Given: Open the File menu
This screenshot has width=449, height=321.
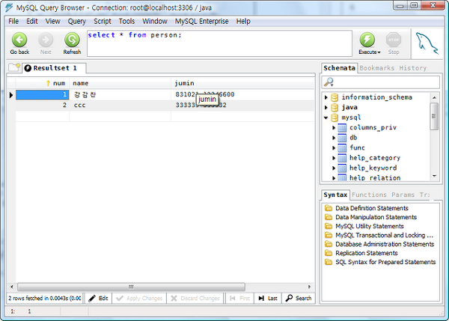Looking at the screenshot, I should click(x=13, y=22).
